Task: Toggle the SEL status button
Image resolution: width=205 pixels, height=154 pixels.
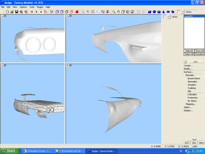Action: pos(194,143)
